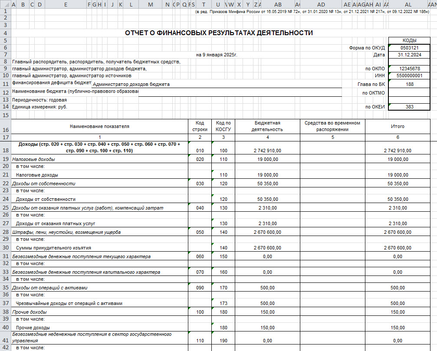
Task: Select 'Администратор доходов бюджета' cell
Action: coord(217,84)
